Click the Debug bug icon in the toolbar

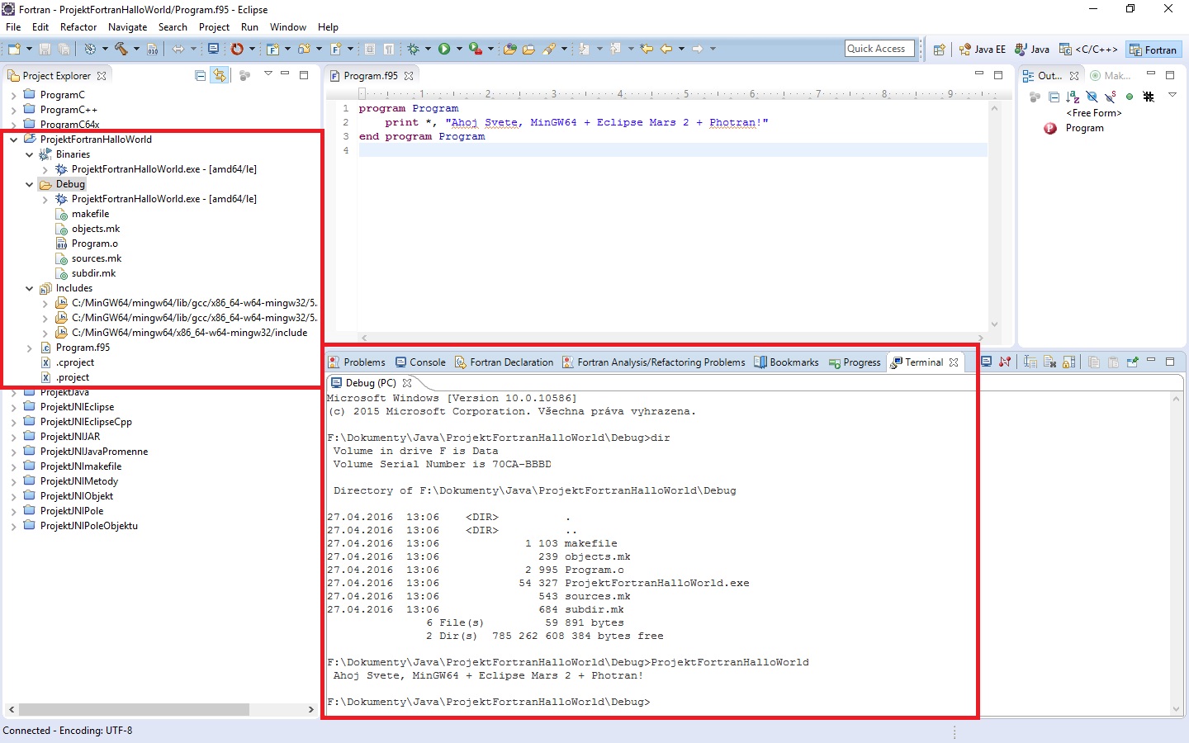[414, 50]
